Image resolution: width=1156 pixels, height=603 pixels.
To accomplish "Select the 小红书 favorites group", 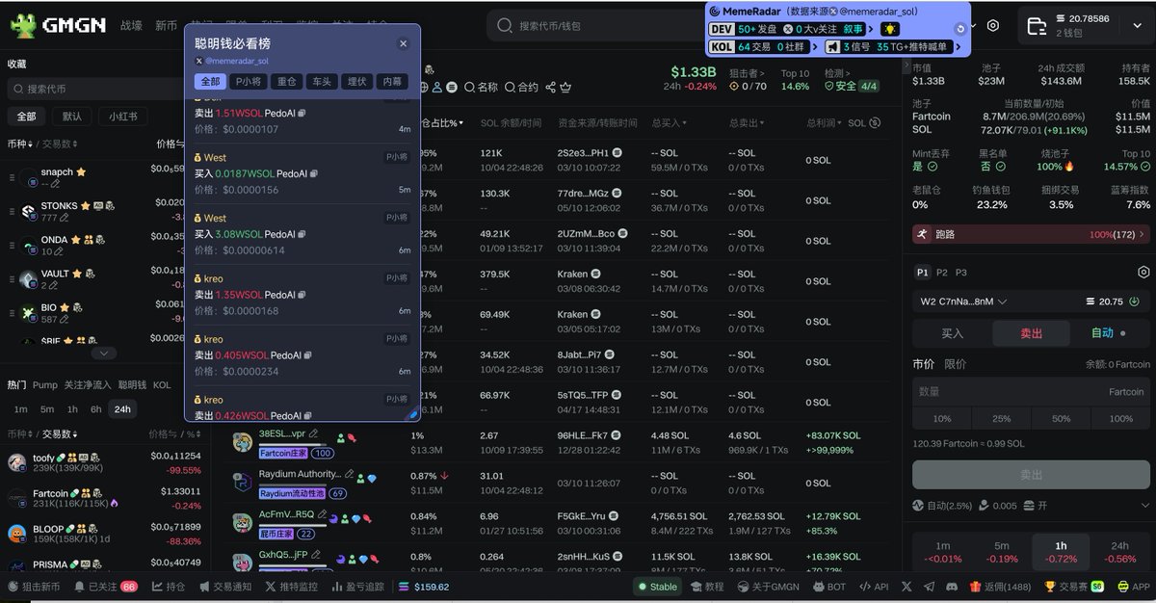I will pyautogui.click(x=122, y=117).
